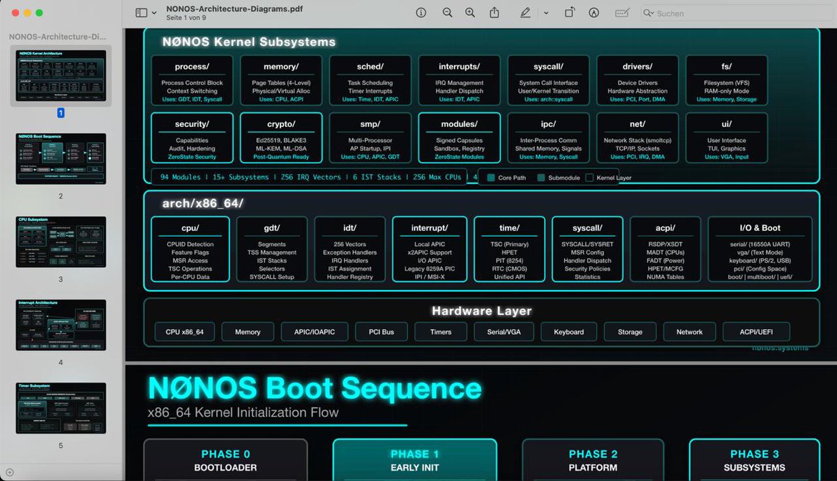The image size is (837, 481).
Task: Click the CPU x86_64 hardware box
Action: click(185, 332)
